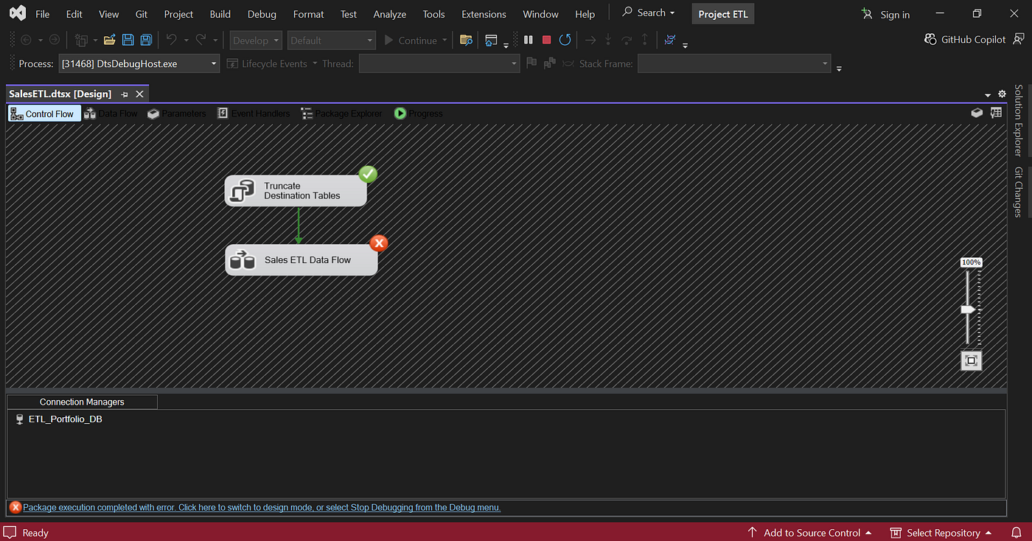Click the Find in Files folder icon
The image size is (1032, 541).
coord(466,40)
